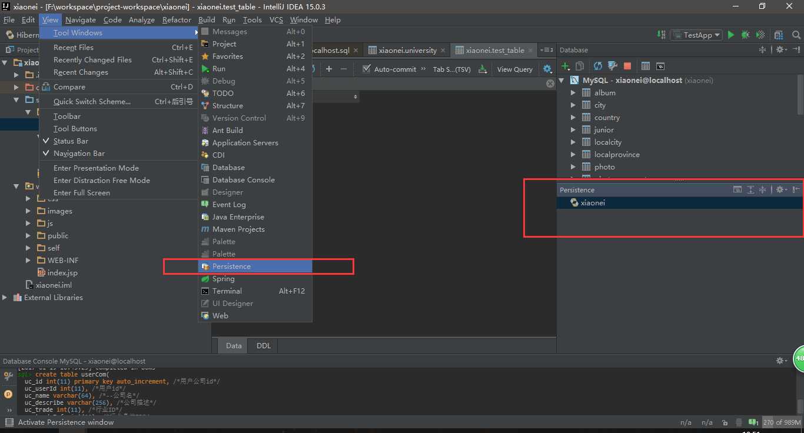Close the xiaonei.university tab

(x=444, y=50)
